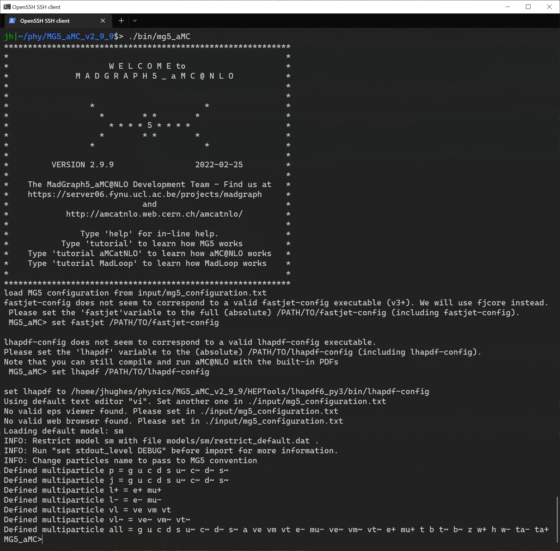Maximize the terminal window
This screenshot has height=551, width=560.
pos(528,7)
